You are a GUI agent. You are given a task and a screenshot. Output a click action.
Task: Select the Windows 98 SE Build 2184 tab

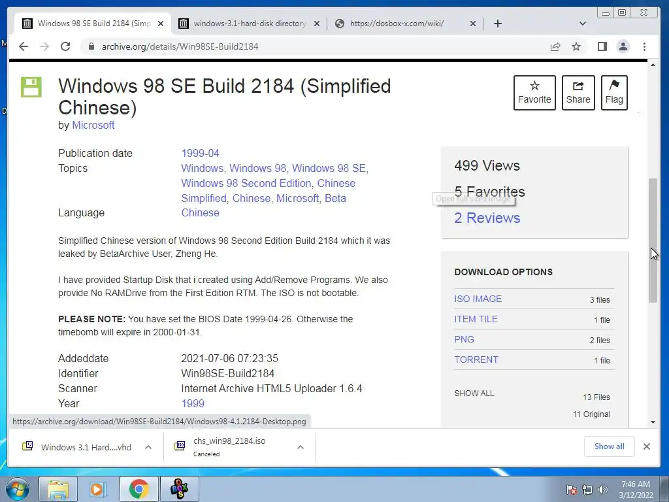click(91, 24)
